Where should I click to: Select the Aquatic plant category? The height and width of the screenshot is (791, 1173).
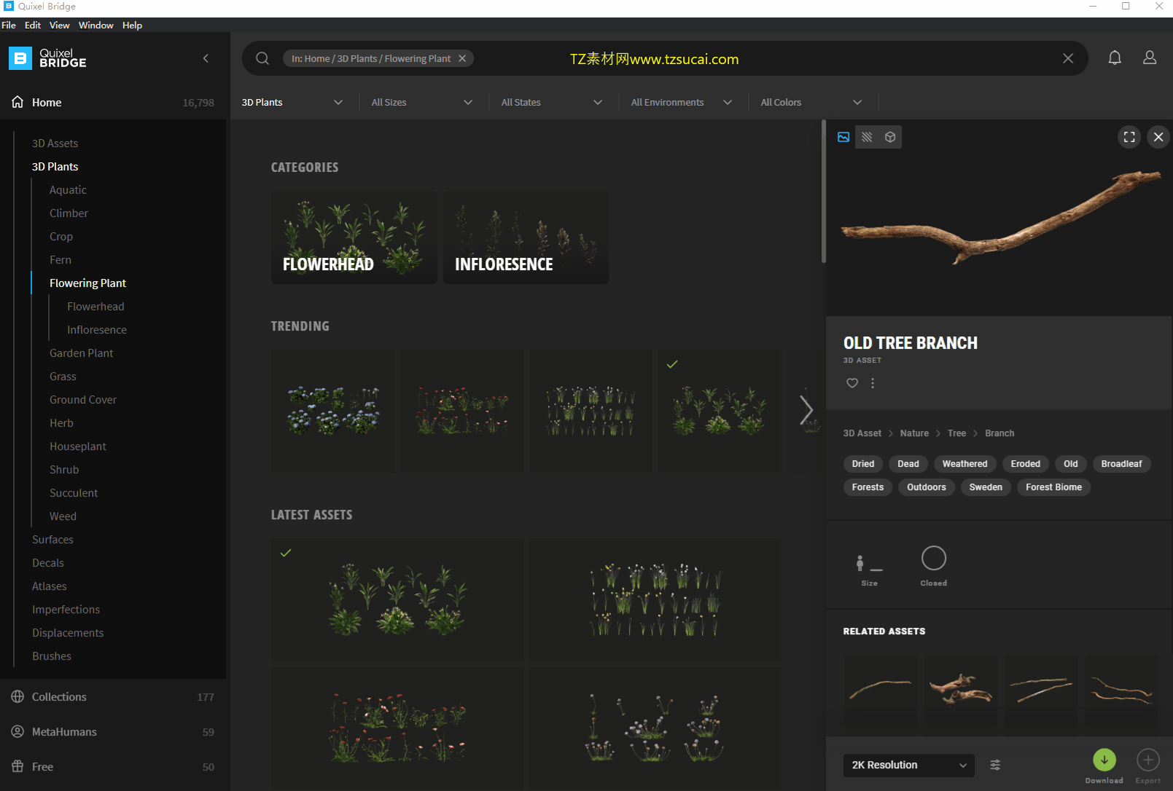coord(68,190)
